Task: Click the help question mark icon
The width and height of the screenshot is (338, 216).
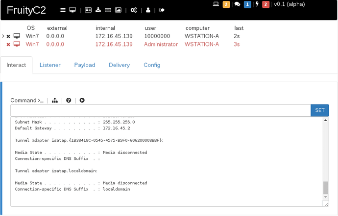Action: 69,100
